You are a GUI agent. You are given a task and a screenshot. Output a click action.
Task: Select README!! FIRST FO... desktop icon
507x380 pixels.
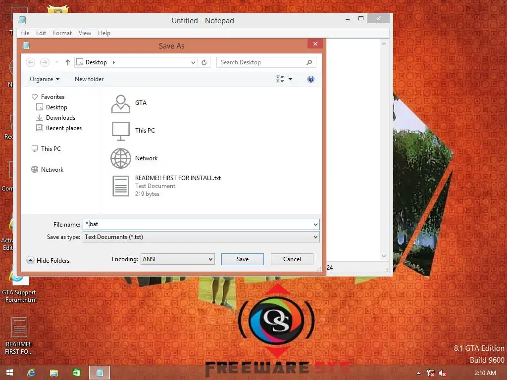pyautogui.click(x=19, y=336)
